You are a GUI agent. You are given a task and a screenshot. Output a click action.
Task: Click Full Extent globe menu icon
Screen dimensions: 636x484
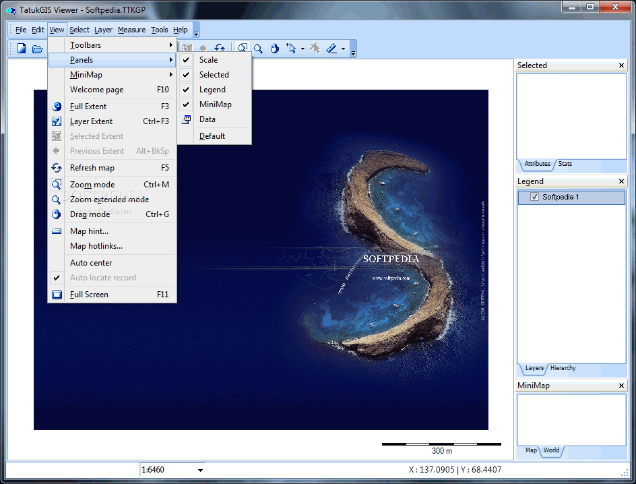pyautogui.click(x=57, y=107)
